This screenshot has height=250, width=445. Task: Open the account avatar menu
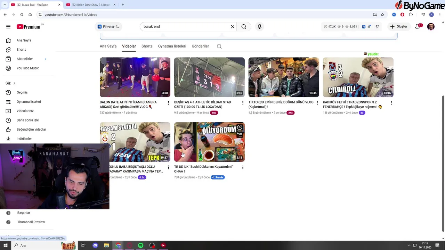(x=431, y=27)
